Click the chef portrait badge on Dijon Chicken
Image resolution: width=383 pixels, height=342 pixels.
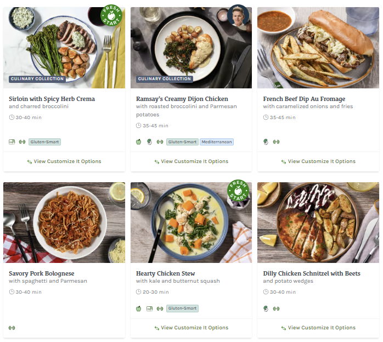tap(239, 16)
